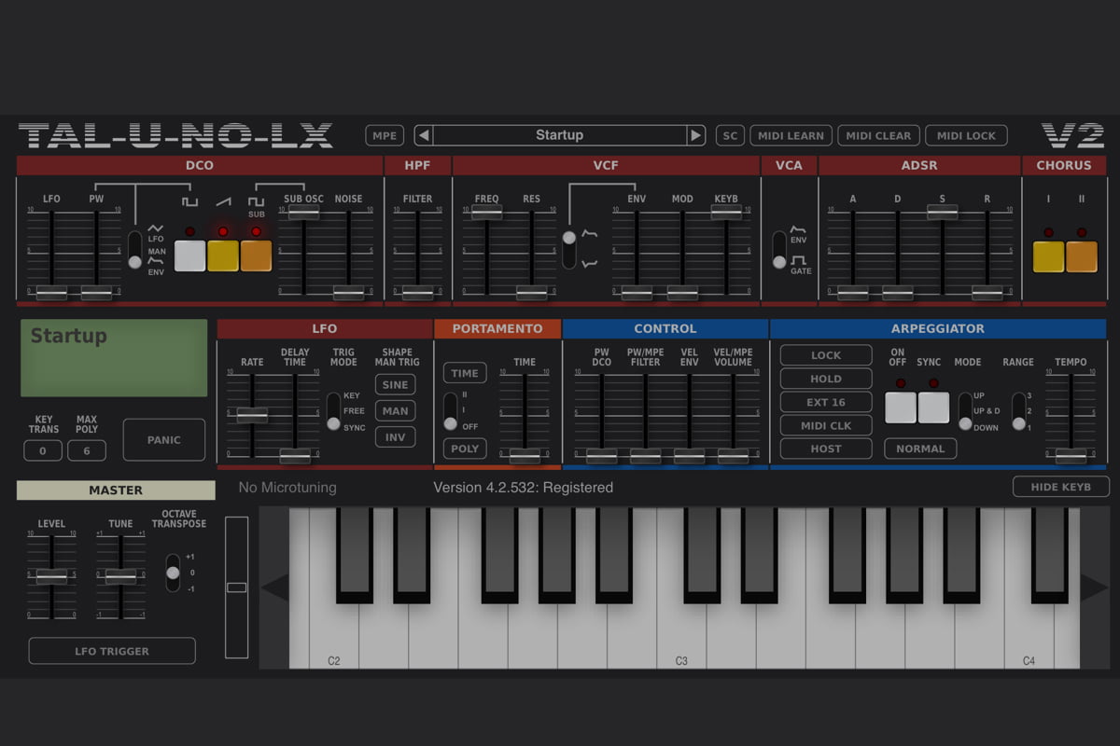Toggle the DCO sawtooth wave yellow button

(x=223, y=256)
